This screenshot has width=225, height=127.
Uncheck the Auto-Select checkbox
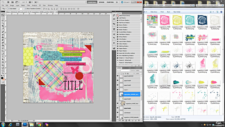click(x=9, y=9)
